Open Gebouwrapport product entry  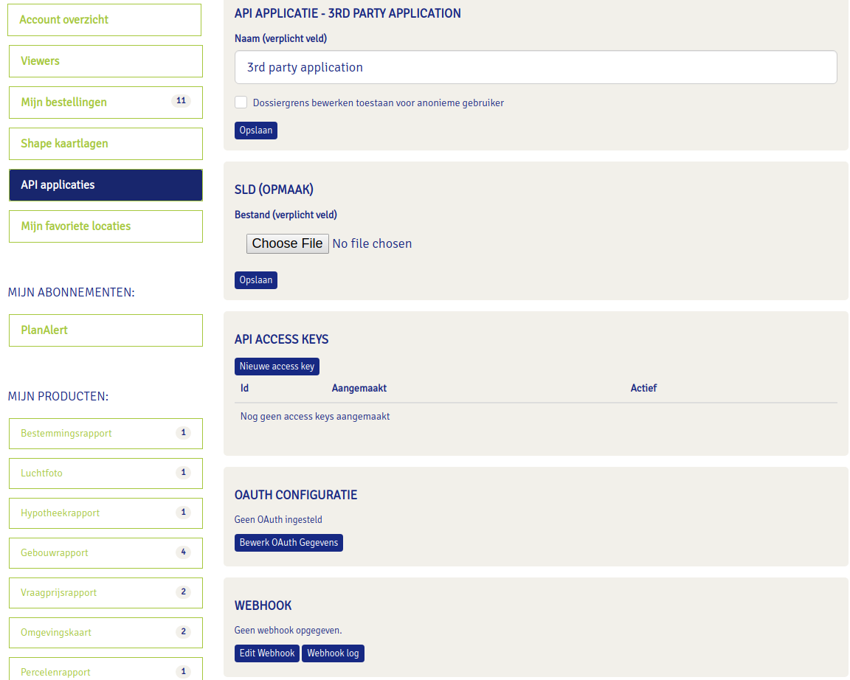[x=105, y=553]
